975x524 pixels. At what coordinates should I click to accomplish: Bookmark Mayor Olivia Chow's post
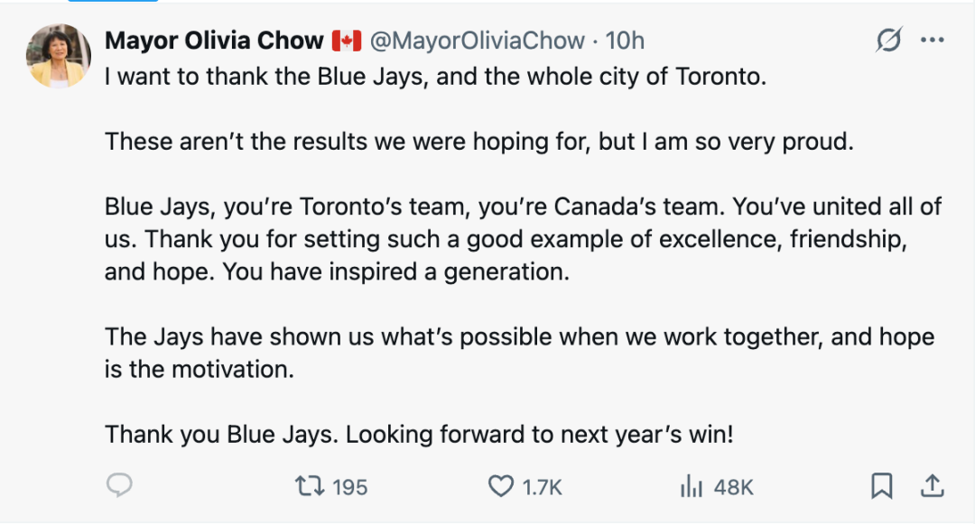coord(881,486)
